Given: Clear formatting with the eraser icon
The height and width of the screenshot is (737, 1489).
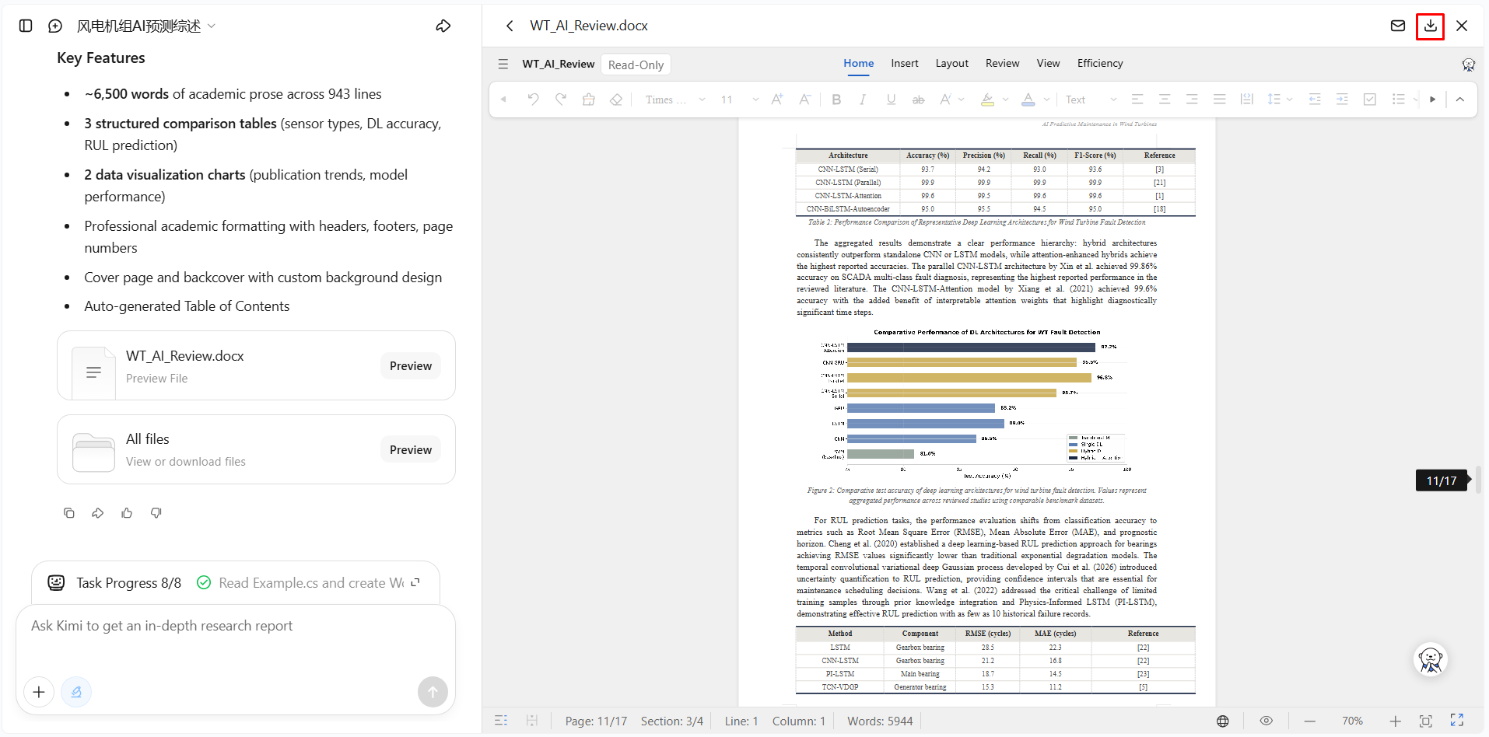Looking at the screenshot, I should pyautogui.click(x=616, y=100).
